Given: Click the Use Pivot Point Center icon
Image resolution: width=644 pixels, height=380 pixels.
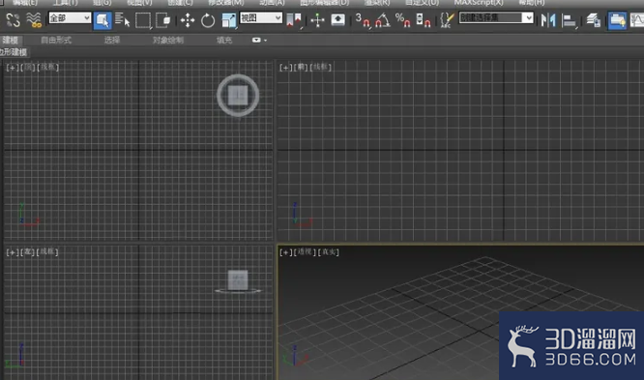Looking at the screenshot, I should point(294,20).
